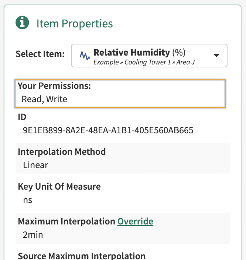
Task: Click the Linear interpolation value
Action: (x=35, y=165)
